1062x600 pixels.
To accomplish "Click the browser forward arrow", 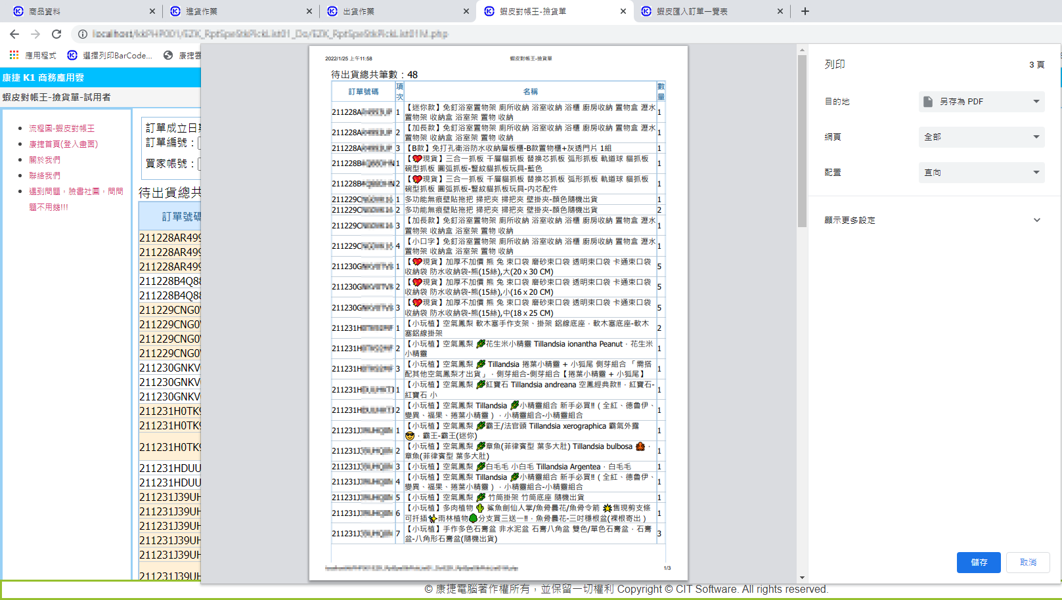I will click(35, 34).
